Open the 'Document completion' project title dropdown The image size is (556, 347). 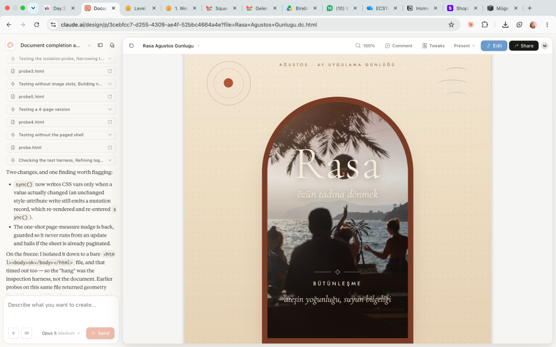(x=56, y=45)
